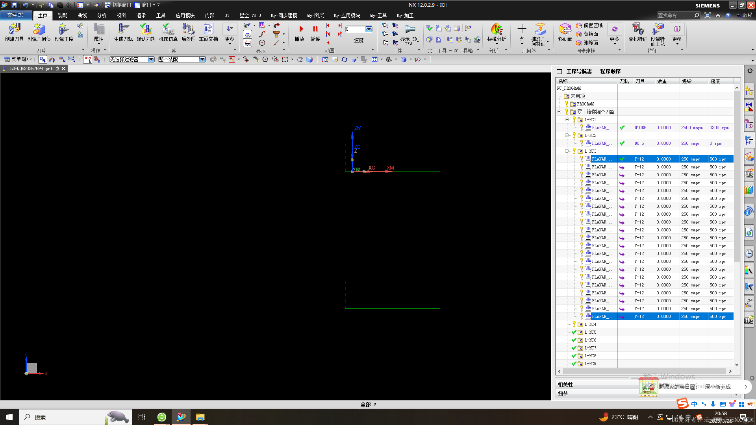The image size is (756, 425).
Task: Click the 创建刀具 (Create Tool) icon
Action: pyautogui.click(x=15, y=32)
